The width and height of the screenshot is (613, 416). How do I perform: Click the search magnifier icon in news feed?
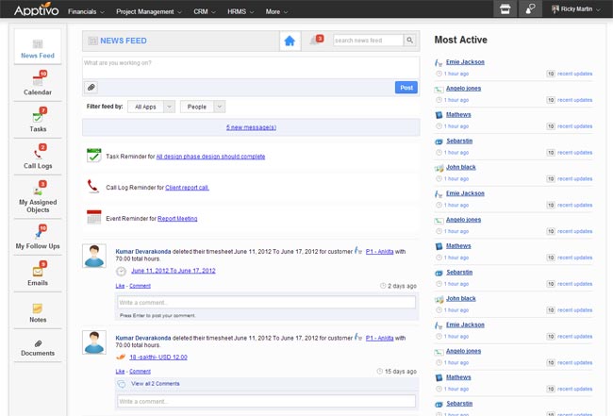(410, 41)
